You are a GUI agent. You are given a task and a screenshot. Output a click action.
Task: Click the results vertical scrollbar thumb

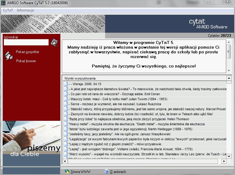pyautogui.click(x=229, y=82)
